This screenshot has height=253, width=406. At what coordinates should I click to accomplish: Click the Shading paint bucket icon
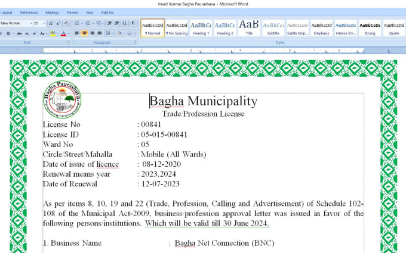119,33
